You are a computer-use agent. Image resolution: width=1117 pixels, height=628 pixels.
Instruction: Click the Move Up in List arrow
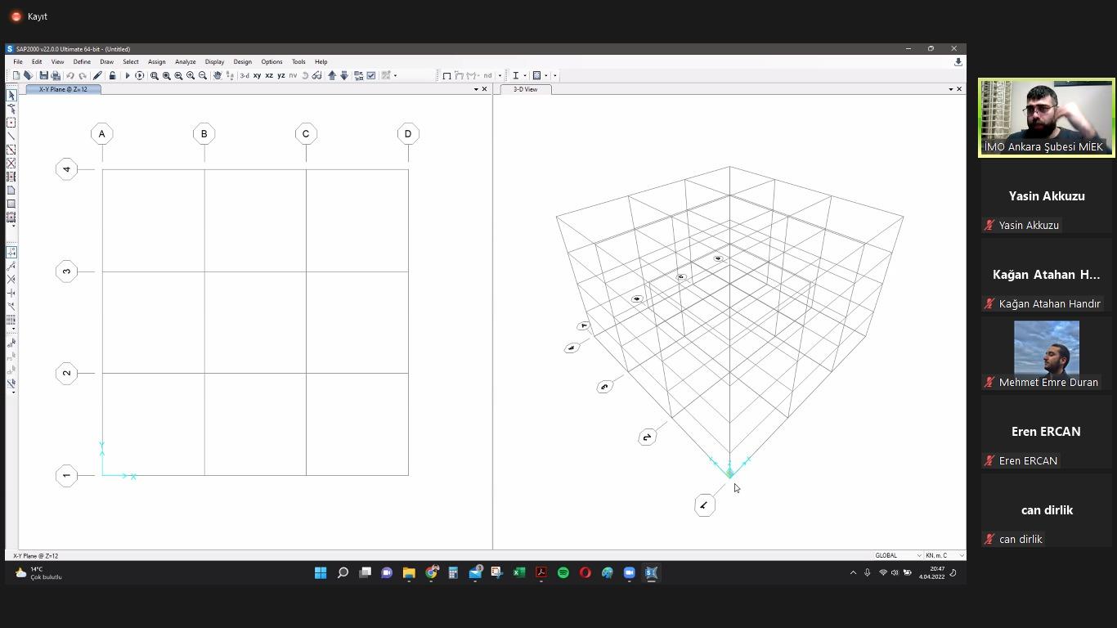coord(332,75)
